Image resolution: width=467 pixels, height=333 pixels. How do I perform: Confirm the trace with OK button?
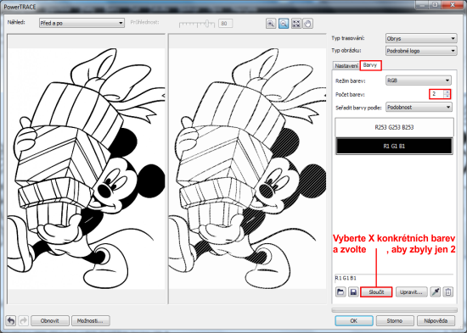[x=353, y=320]
